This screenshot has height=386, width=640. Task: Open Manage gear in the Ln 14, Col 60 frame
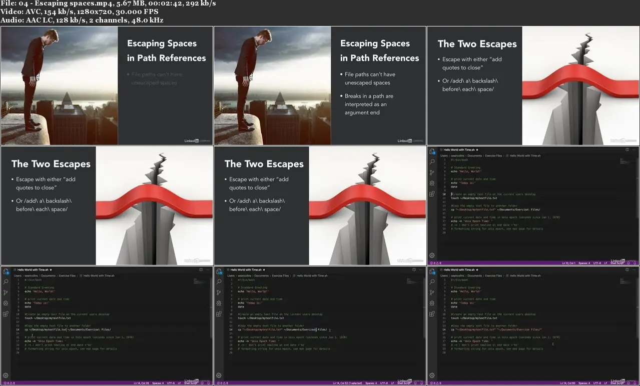point(432,375)
